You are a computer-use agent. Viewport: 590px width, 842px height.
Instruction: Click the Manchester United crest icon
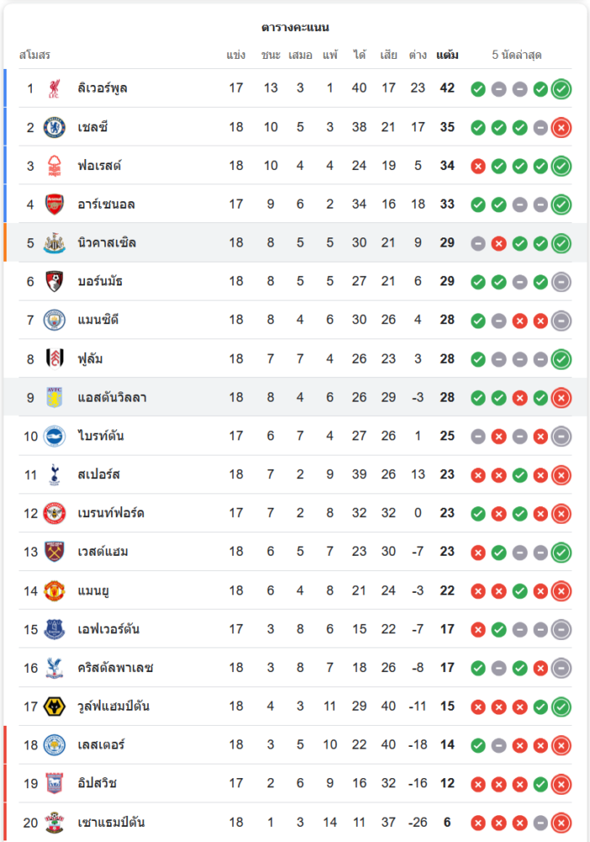55,590
